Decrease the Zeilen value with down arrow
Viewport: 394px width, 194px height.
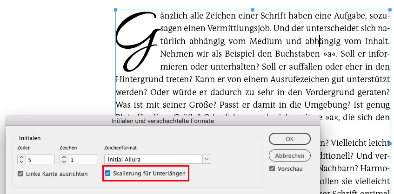click(x=22, y=162)
